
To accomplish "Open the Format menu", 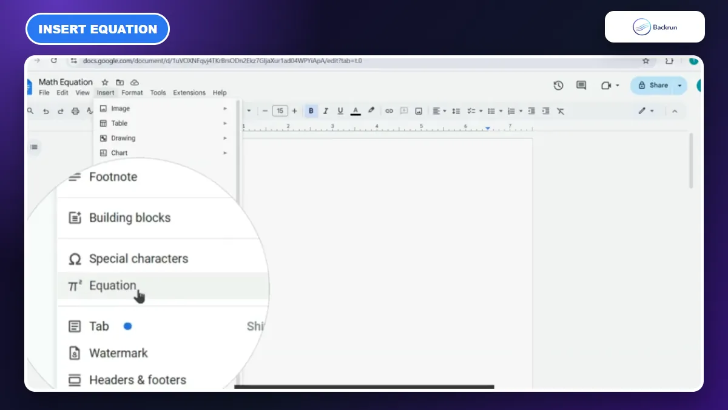I will pyautogui.click(x=132, y=93).
